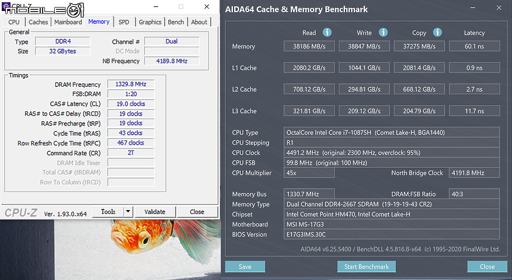The height and width of the screenshot is (280, 512).
Task: Click the Memory Bus 1330.7 MHz field
Action: click(309, 194)
